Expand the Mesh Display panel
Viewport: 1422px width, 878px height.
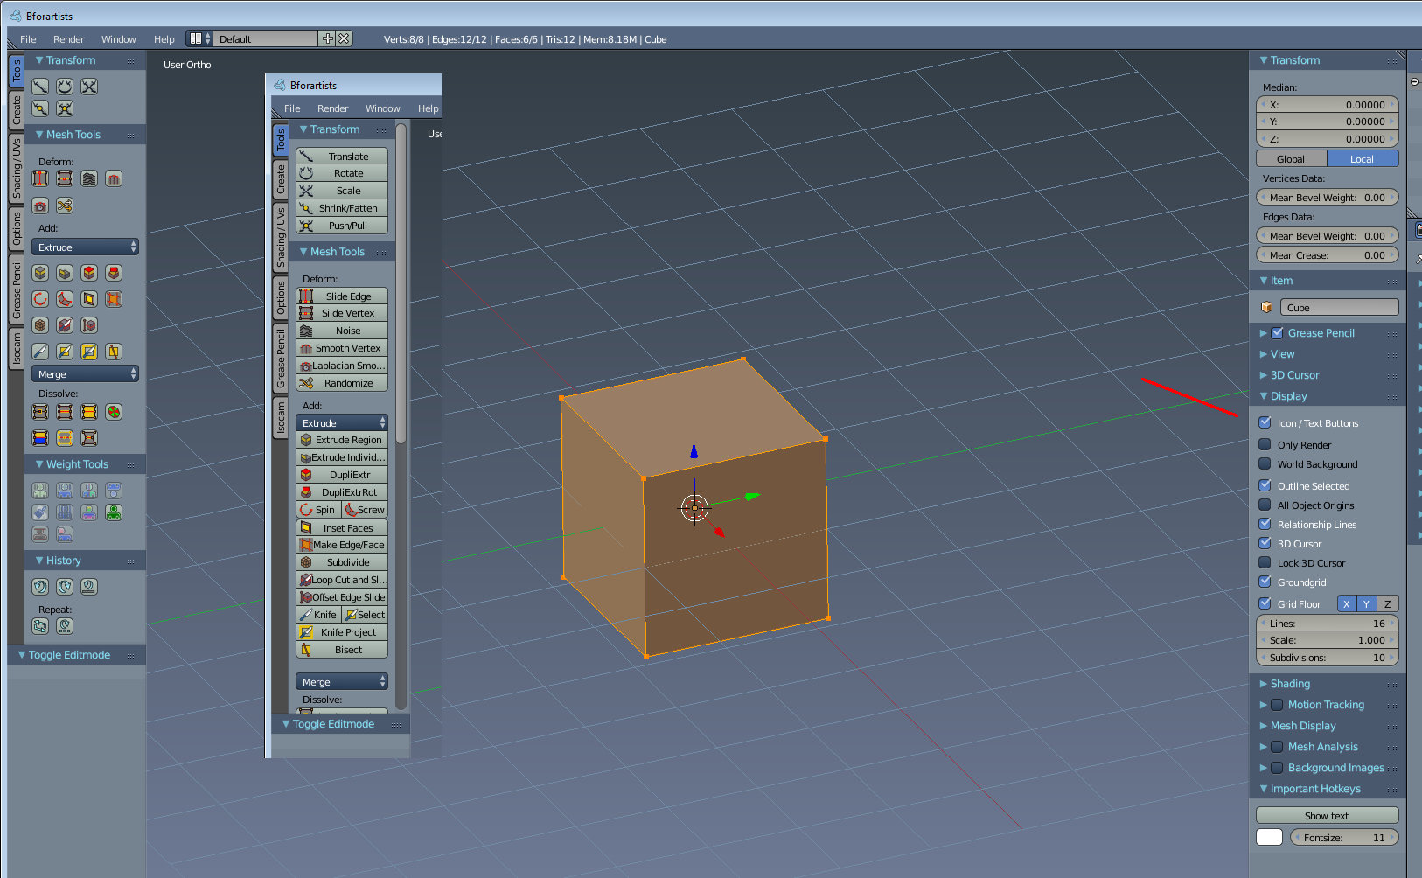pyautogui.click(x=1302, y=726)
